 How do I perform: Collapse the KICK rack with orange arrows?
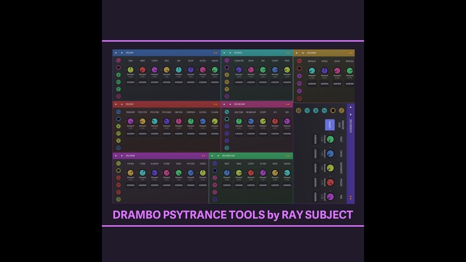(x=216, y=104)
